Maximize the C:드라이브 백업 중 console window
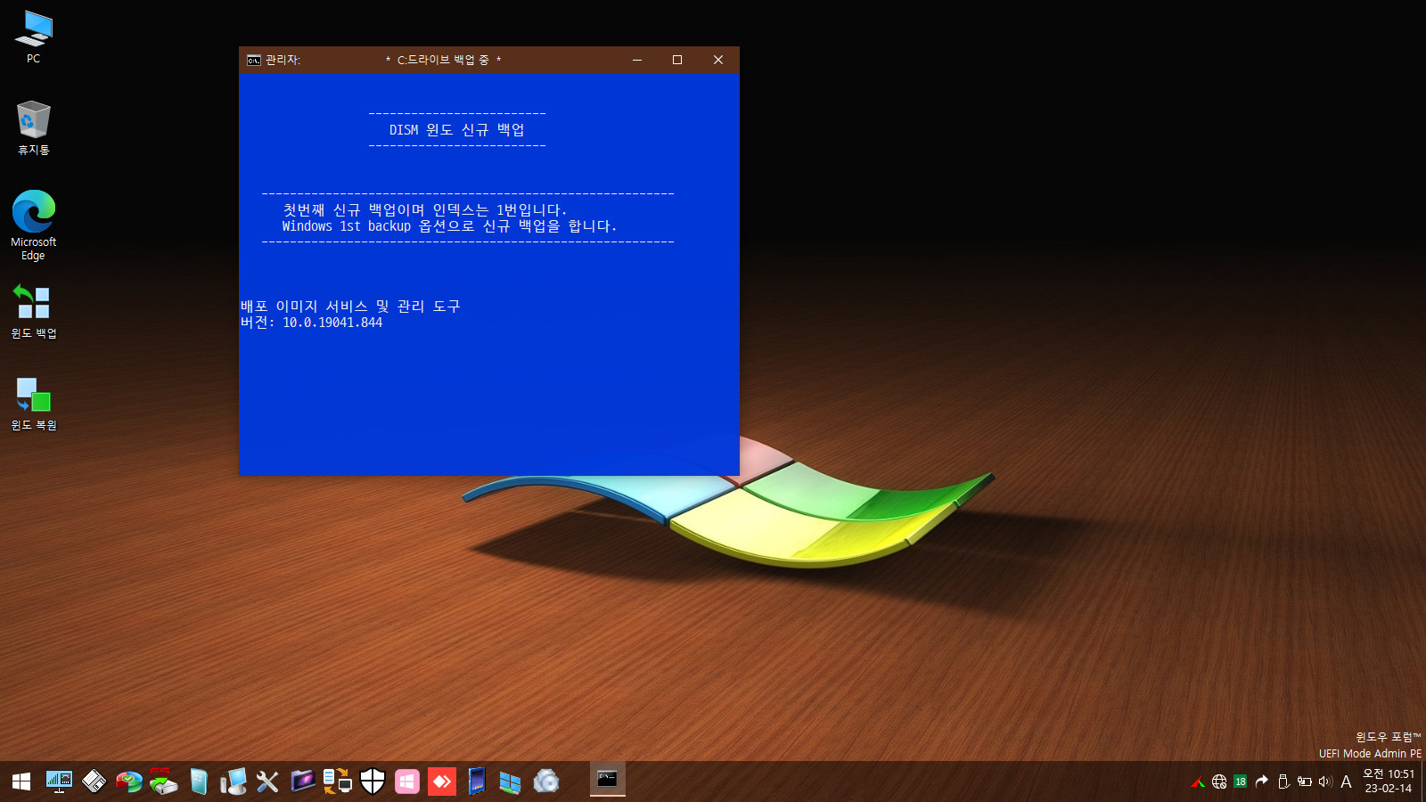 pyautogui.click(x=677, y=60)
